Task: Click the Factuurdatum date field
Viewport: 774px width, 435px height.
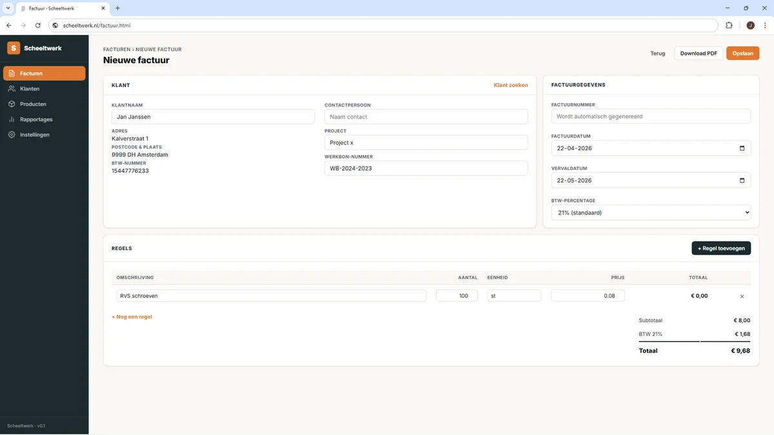Action: point(651,148)
